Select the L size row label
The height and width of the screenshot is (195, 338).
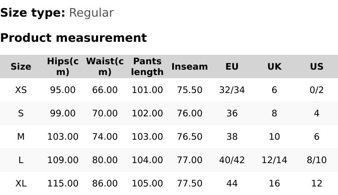coord(21,160)
